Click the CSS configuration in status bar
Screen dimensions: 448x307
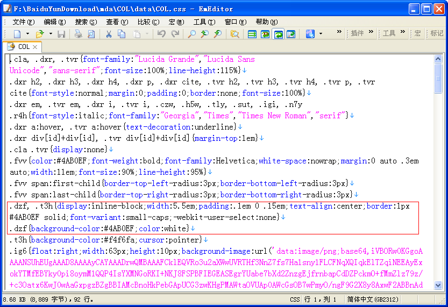[295, 299]
